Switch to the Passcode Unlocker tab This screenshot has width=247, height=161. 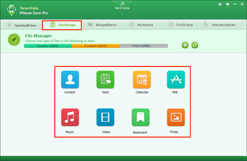[x=220, y=25]
